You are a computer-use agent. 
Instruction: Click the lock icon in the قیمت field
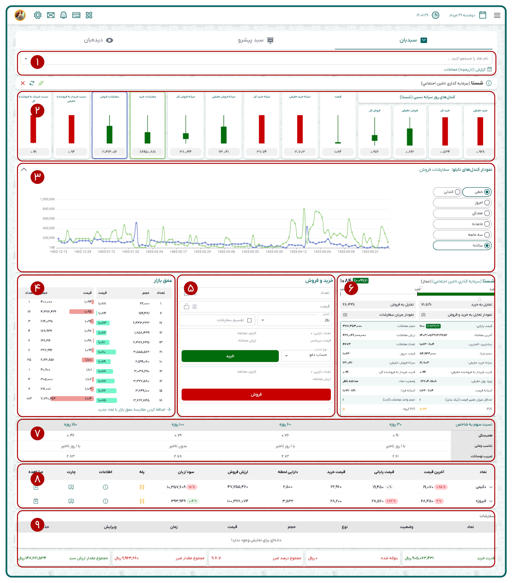click(187, 306)
